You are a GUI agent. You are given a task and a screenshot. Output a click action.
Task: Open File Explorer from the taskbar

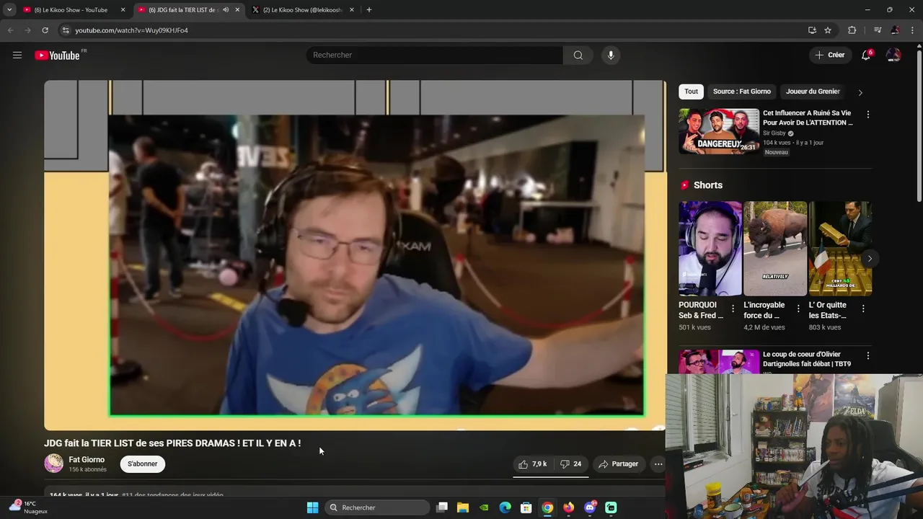[x=463, y=507]
